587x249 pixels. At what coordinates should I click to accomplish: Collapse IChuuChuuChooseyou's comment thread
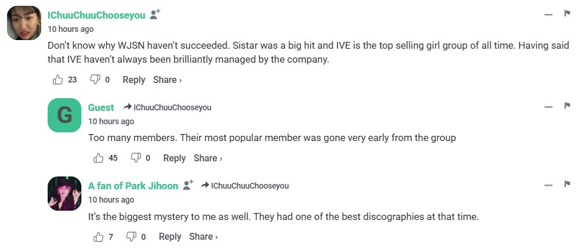tap(548, 15)
